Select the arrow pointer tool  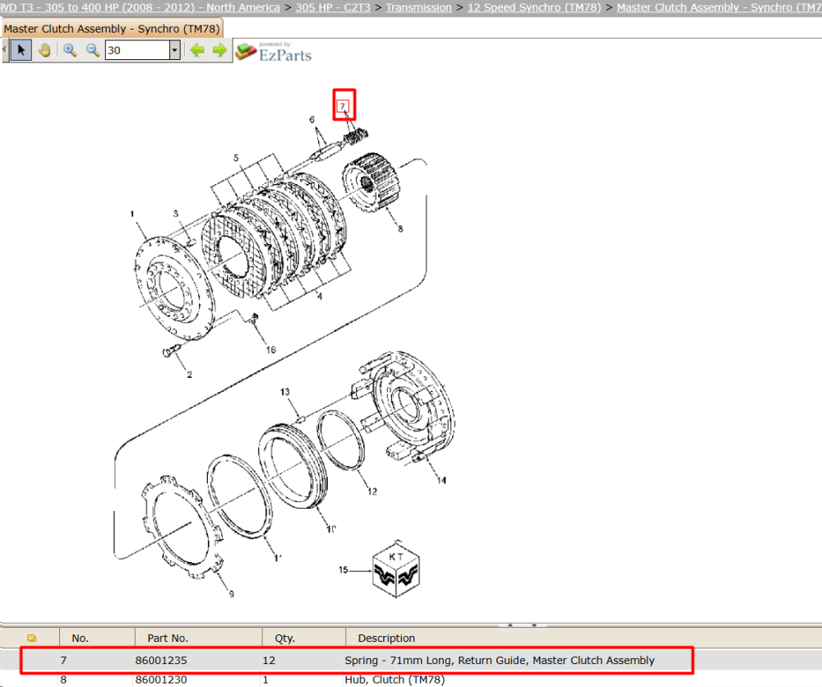point(21,50)
